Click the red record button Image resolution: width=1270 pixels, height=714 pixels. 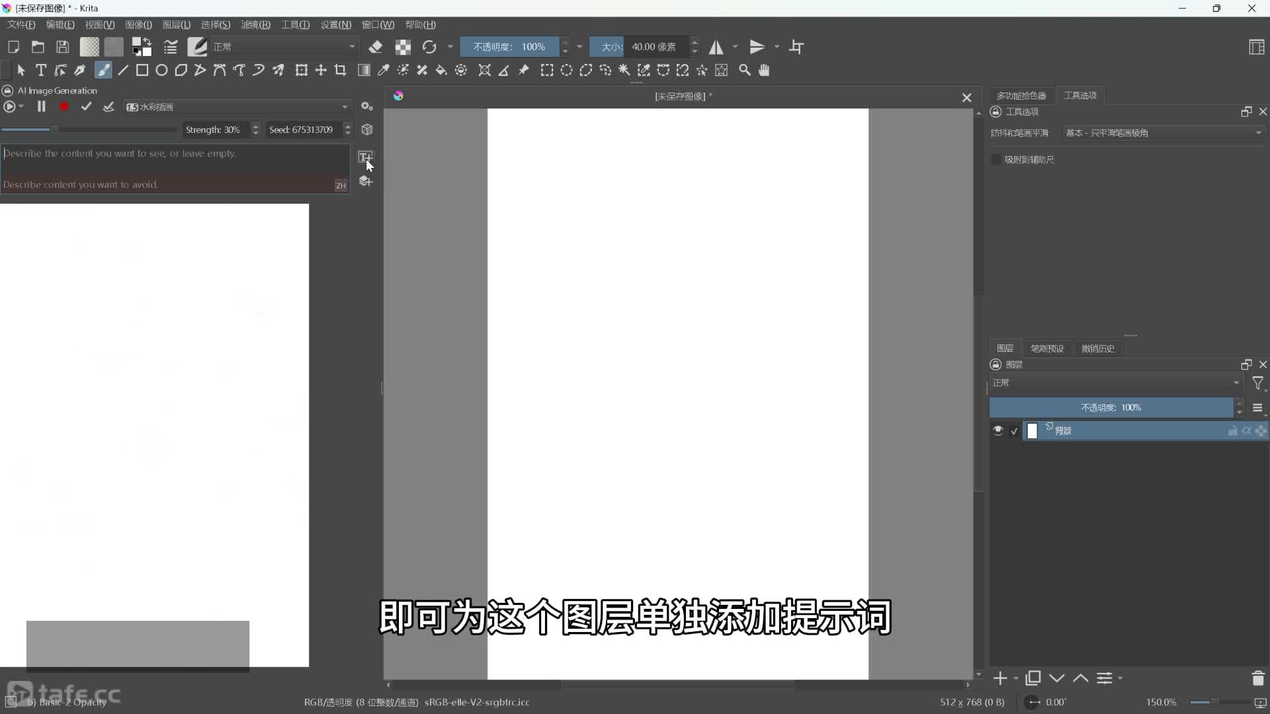click(x=64, y=106)
